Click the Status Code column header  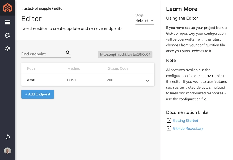(118, 68)
